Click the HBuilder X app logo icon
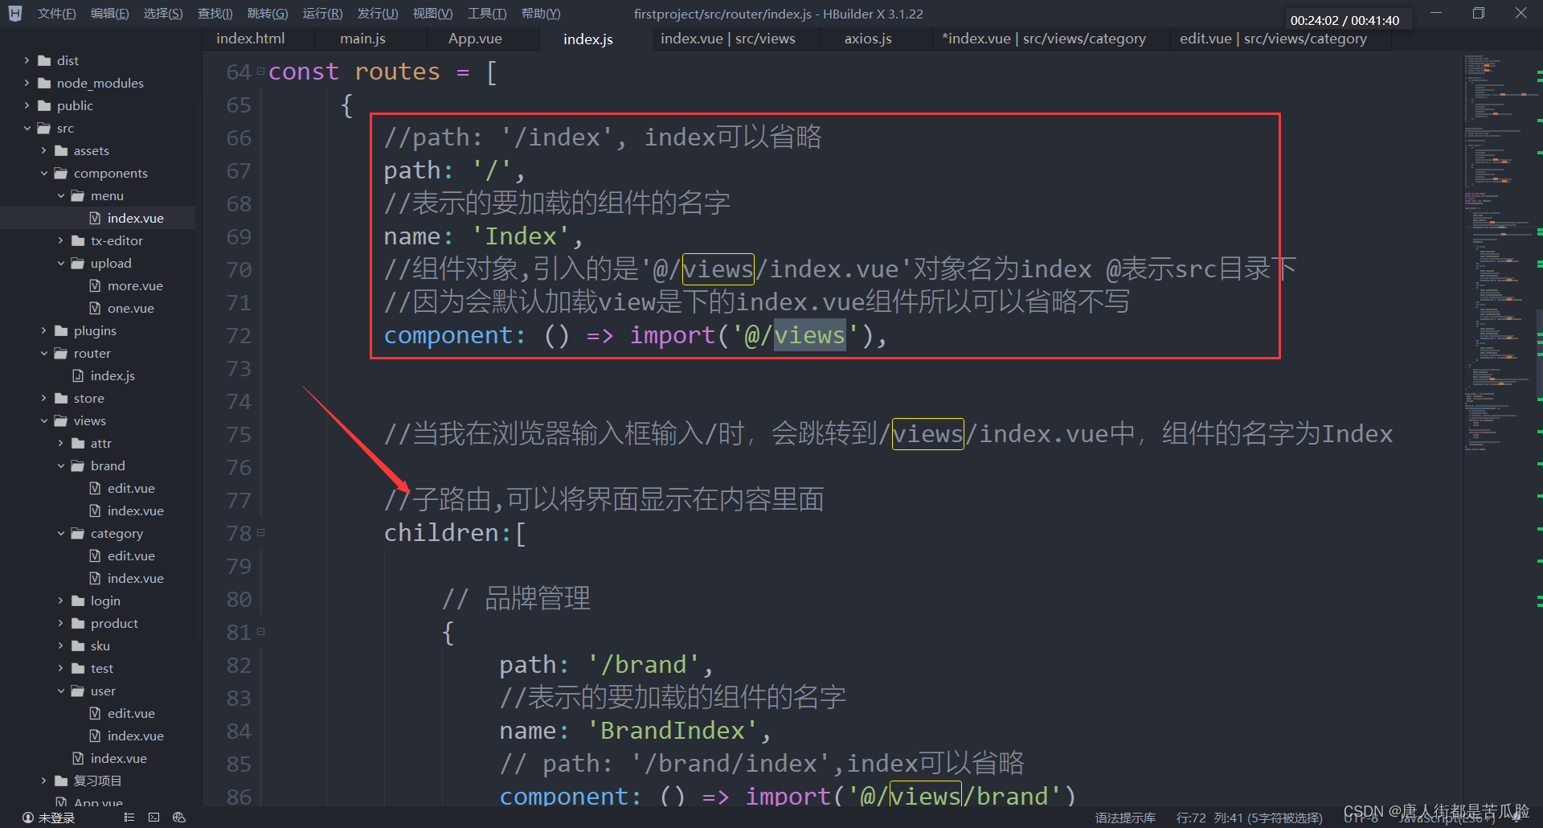Screen dimensions: 1543x828 [15, 14]
